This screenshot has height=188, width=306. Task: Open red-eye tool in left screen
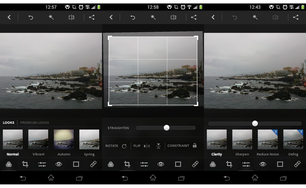tap(59, 164)
